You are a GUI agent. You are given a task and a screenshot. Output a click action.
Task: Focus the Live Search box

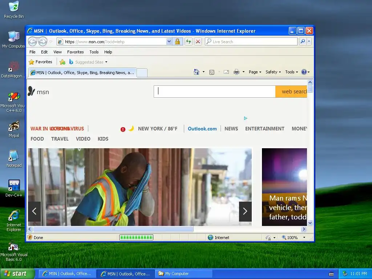tap(251, 42)
